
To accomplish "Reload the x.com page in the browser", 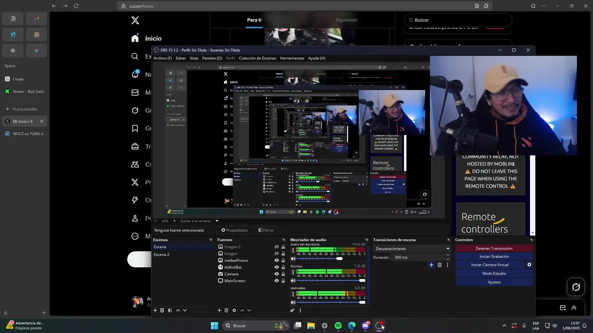I will [76, 6].
